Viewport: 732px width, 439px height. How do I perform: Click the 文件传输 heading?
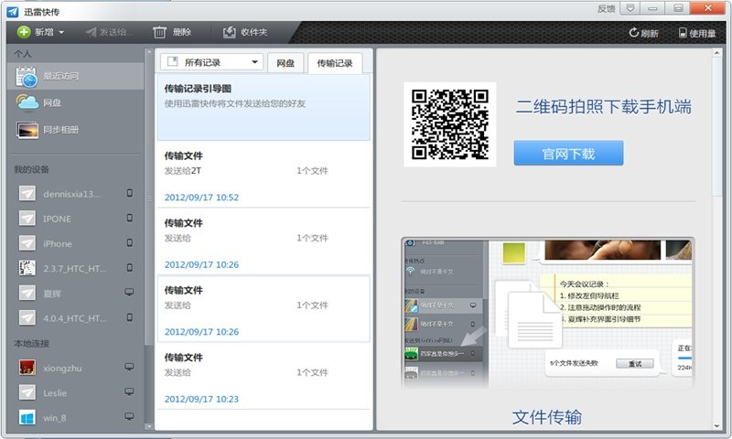(x=547, y=417)
